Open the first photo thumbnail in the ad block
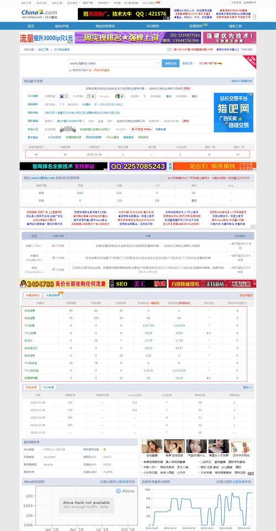276x531 pixels. tap(151, 447)
